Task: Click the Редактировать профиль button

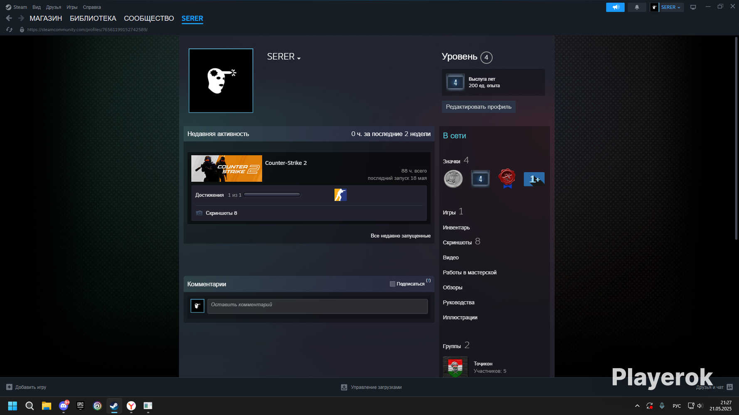Action: [479, 107]
